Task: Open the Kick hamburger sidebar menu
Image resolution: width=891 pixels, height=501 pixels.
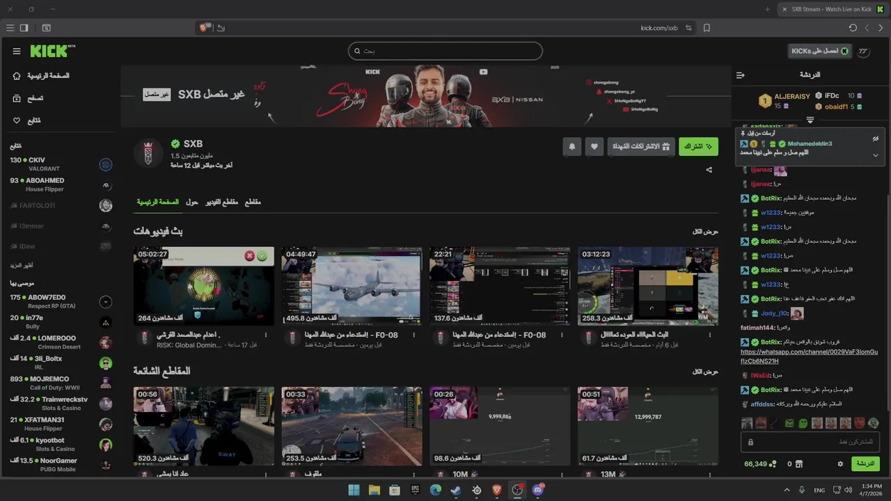Action: tap(17, 51)
